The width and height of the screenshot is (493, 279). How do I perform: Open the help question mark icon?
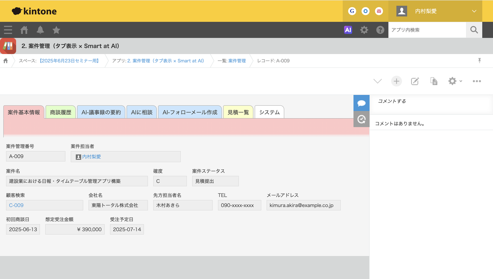tap(380, 30)
